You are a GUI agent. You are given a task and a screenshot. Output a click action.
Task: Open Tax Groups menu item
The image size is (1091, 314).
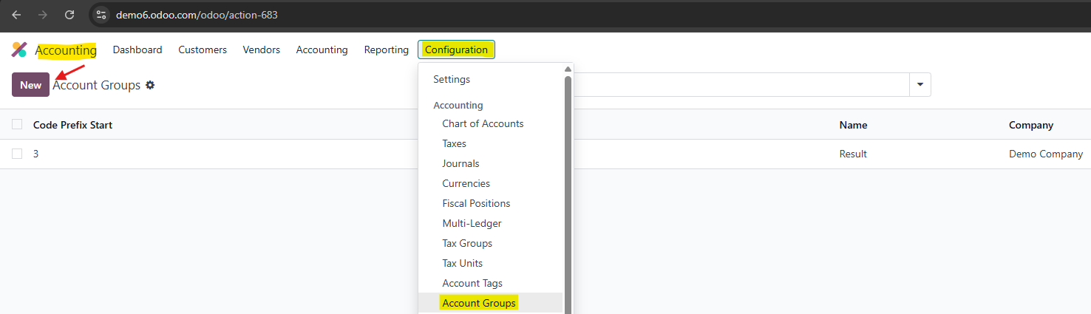click(467, 243)
